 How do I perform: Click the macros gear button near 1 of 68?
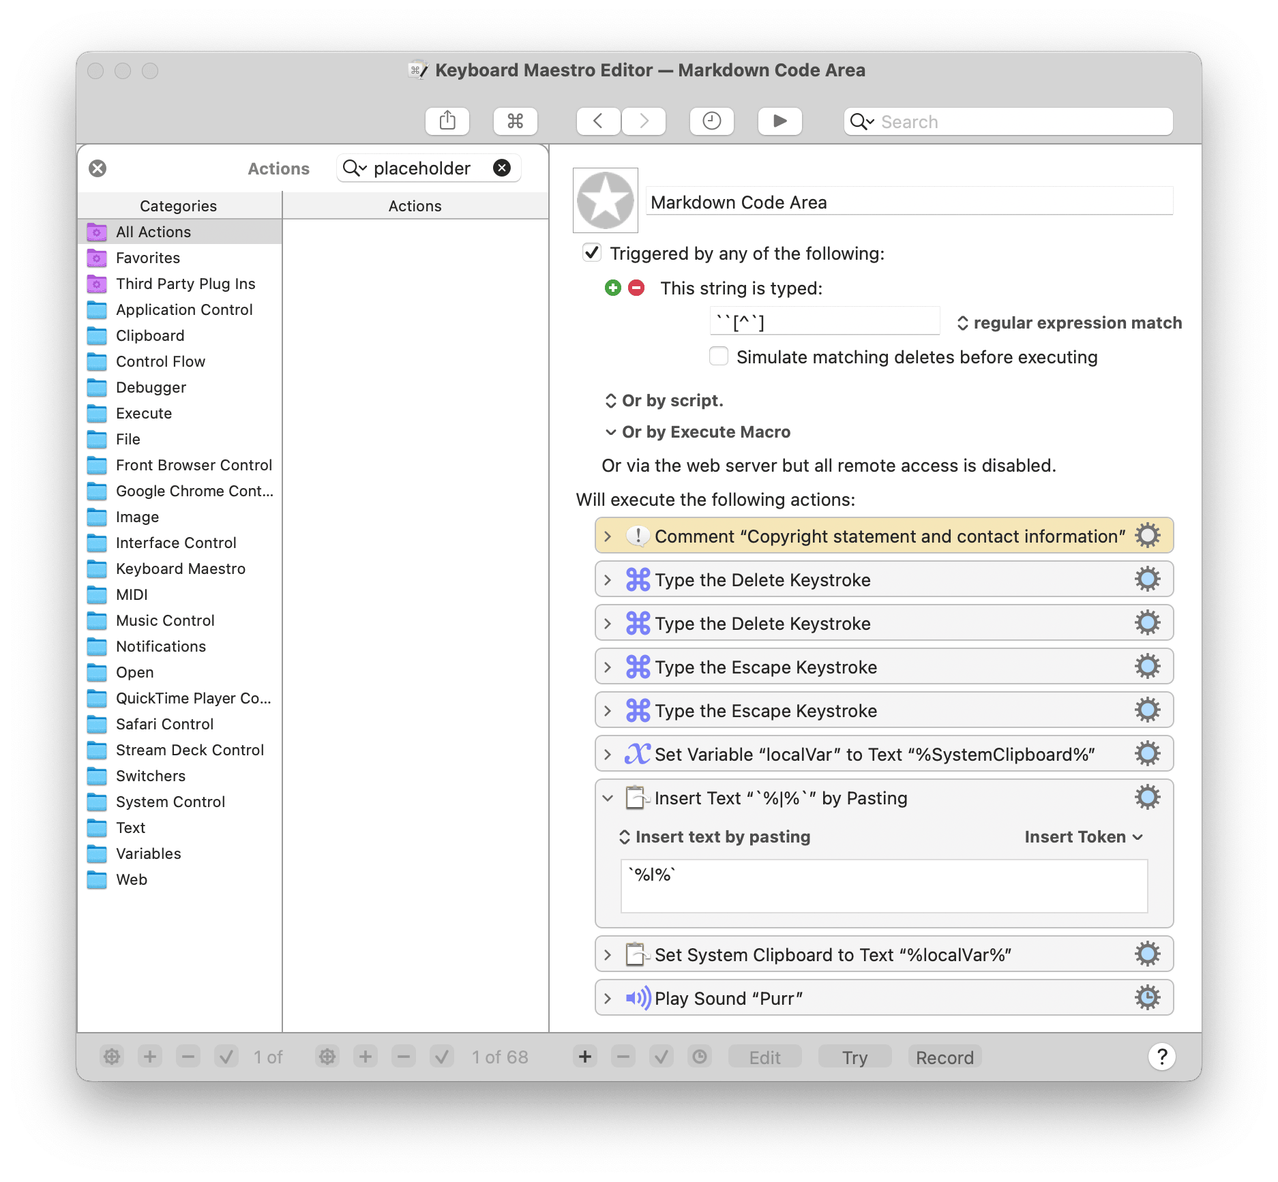(327, 1057)
